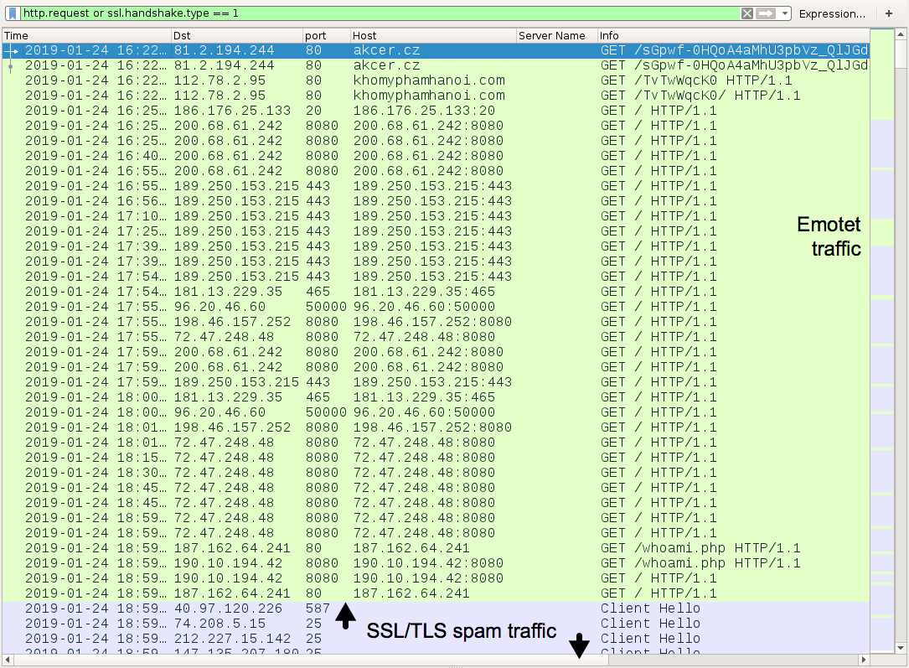Select the Client Hello to 40.97.120.226
909x668 pixels.
[436, 608]
